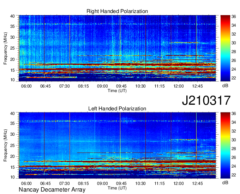This screenshot has height=194, width=240.
Task: Click 12:45 time tick of Left Handed plot
Action: [197, 183]
